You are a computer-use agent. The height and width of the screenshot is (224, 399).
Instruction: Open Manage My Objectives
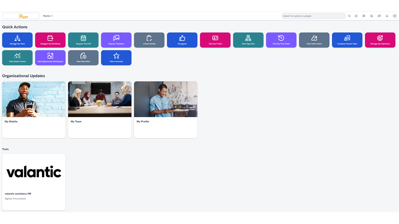380,40
